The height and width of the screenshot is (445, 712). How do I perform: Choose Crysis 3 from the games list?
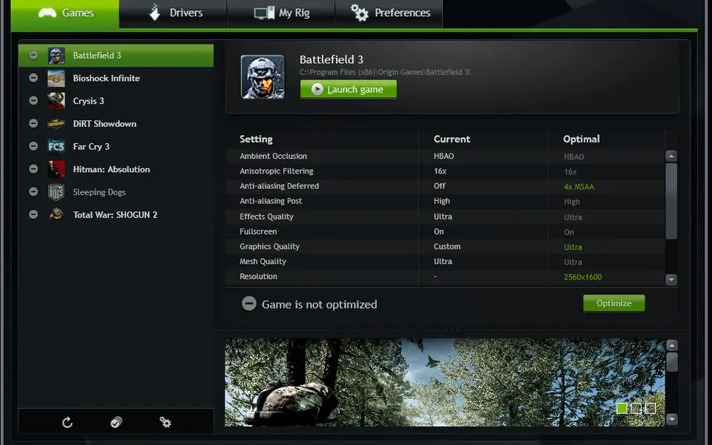point(116,101)
